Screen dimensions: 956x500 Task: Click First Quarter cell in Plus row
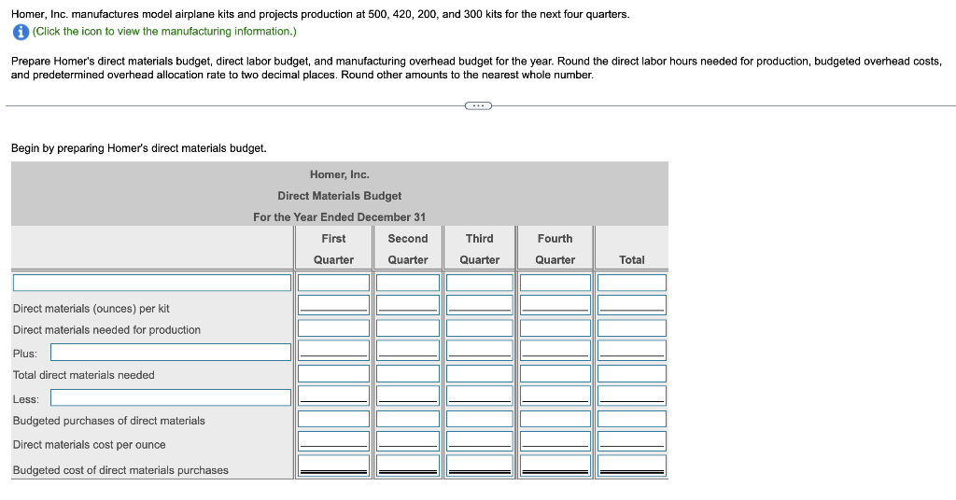click(333, 351)
